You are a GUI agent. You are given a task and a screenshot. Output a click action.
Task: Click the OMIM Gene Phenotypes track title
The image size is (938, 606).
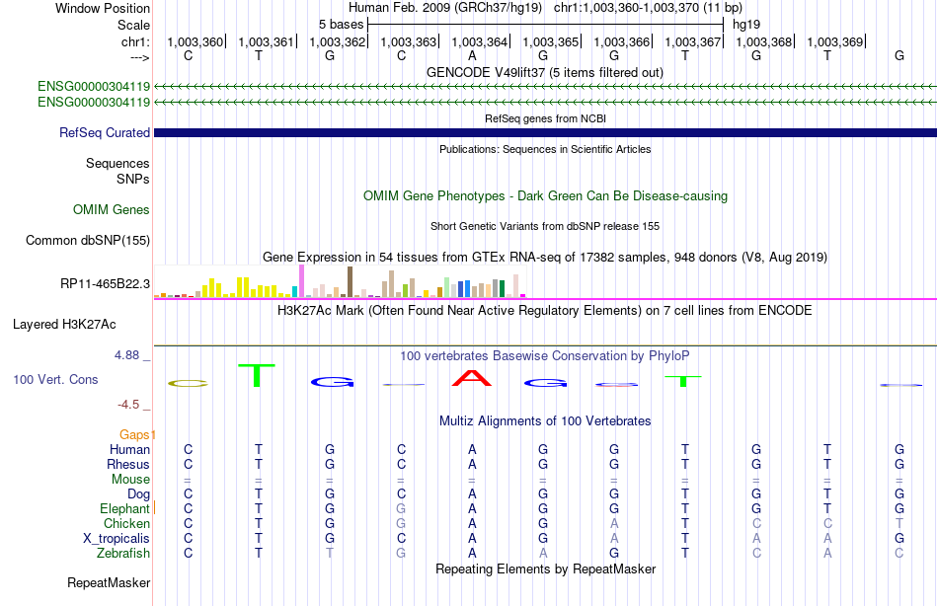[546, 195]
